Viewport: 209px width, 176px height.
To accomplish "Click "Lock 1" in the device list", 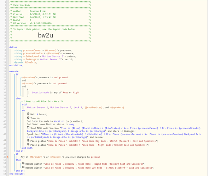I will tap(78, 108).
